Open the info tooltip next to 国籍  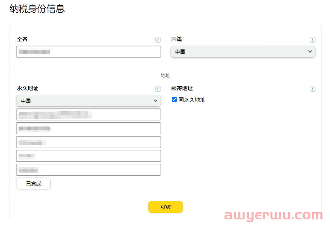[x=312, y=39]
